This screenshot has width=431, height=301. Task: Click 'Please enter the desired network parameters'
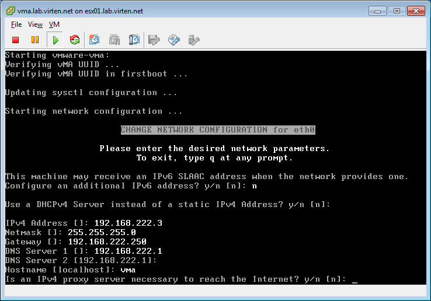[214, 149]
